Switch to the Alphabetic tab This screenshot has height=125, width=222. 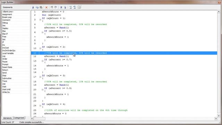coord(8,118)
